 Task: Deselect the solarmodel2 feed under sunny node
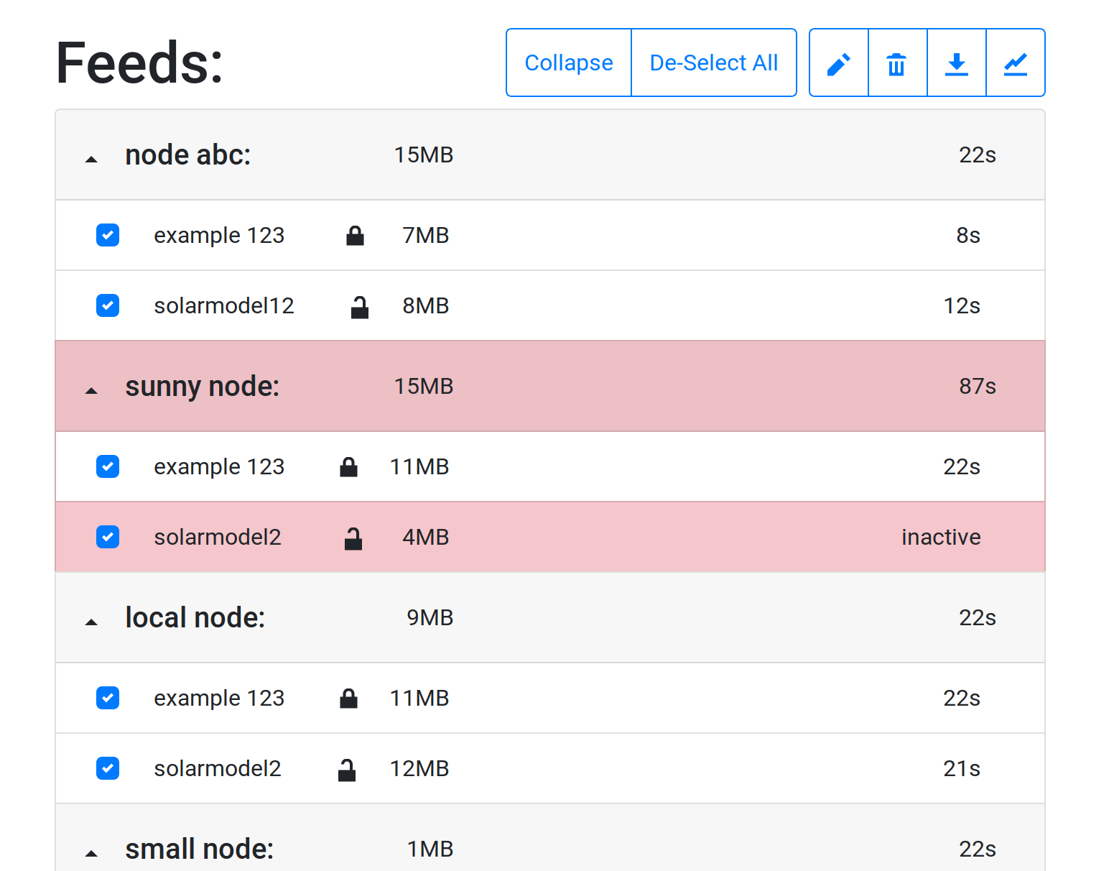pos(107,537)
